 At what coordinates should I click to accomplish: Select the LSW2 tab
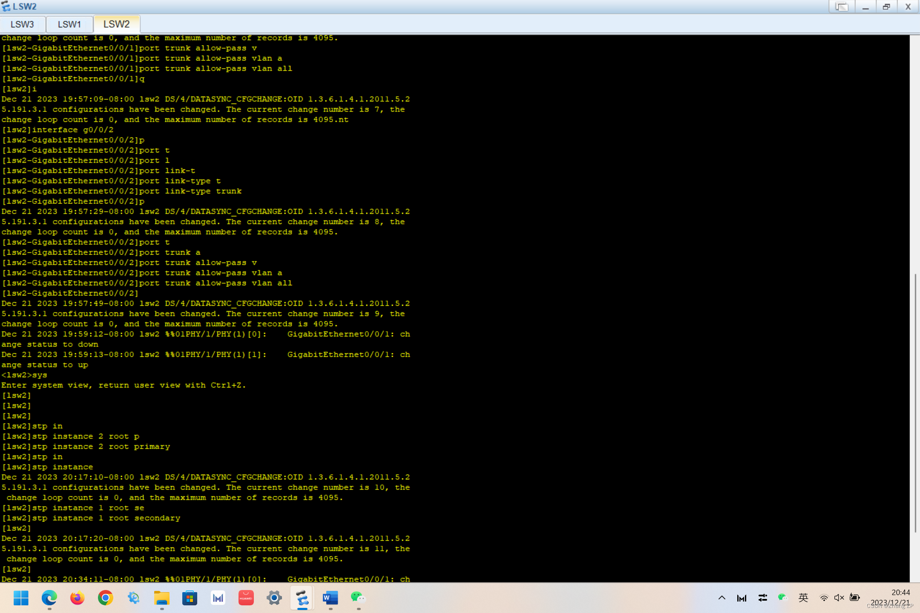click(116, 24)
